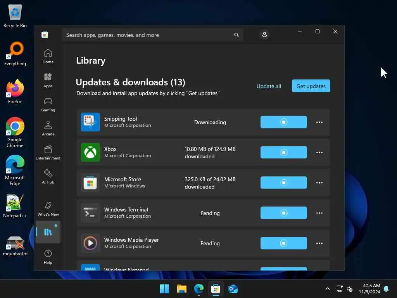
Task: Go to Apps in the Store sidebar
Action: point(48,80)
